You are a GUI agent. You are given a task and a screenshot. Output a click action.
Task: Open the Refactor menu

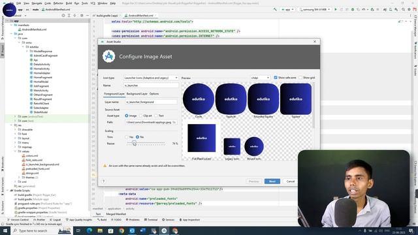pyautogui.click(x=58, y=3)
